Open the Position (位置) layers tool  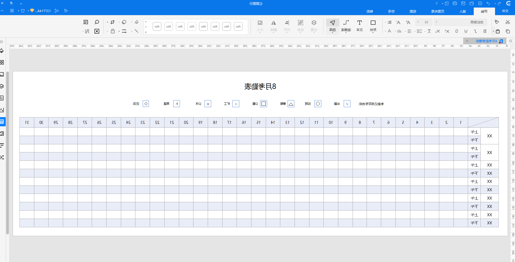click(314, 26)
